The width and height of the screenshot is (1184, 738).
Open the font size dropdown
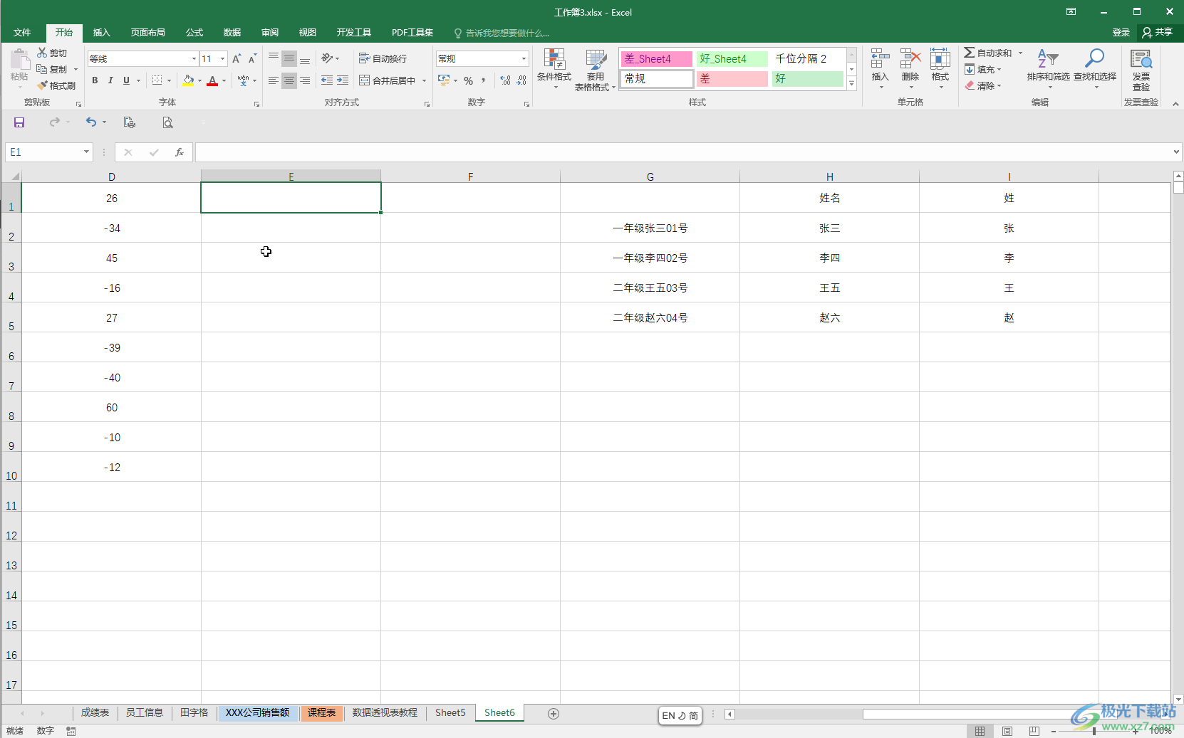pyautogui.click(x=223, y=58)
